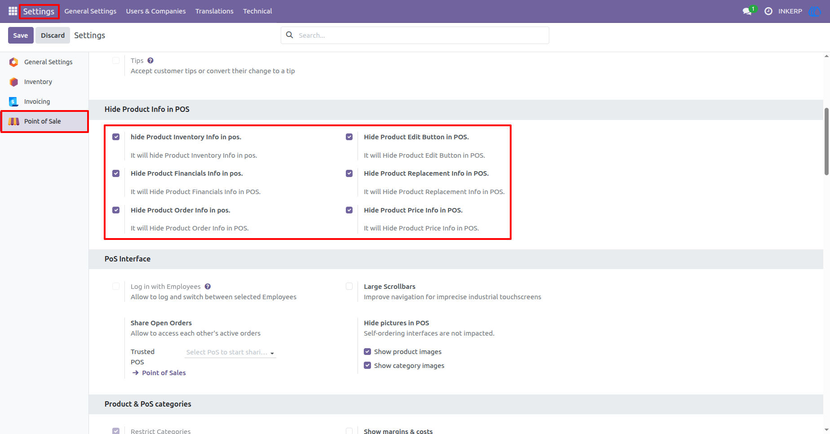Click the search magnifier icon
The height and width of the screenshot is (434, 830).
coord(290,35)
